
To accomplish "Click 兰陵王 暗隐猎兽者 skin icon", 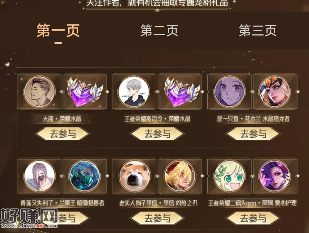I will [85, 176].
